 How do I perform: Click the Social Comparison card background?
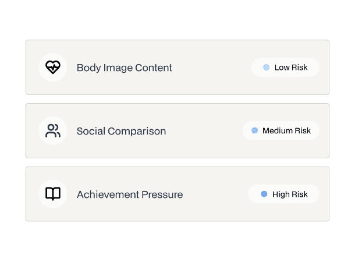click(177, 130)
